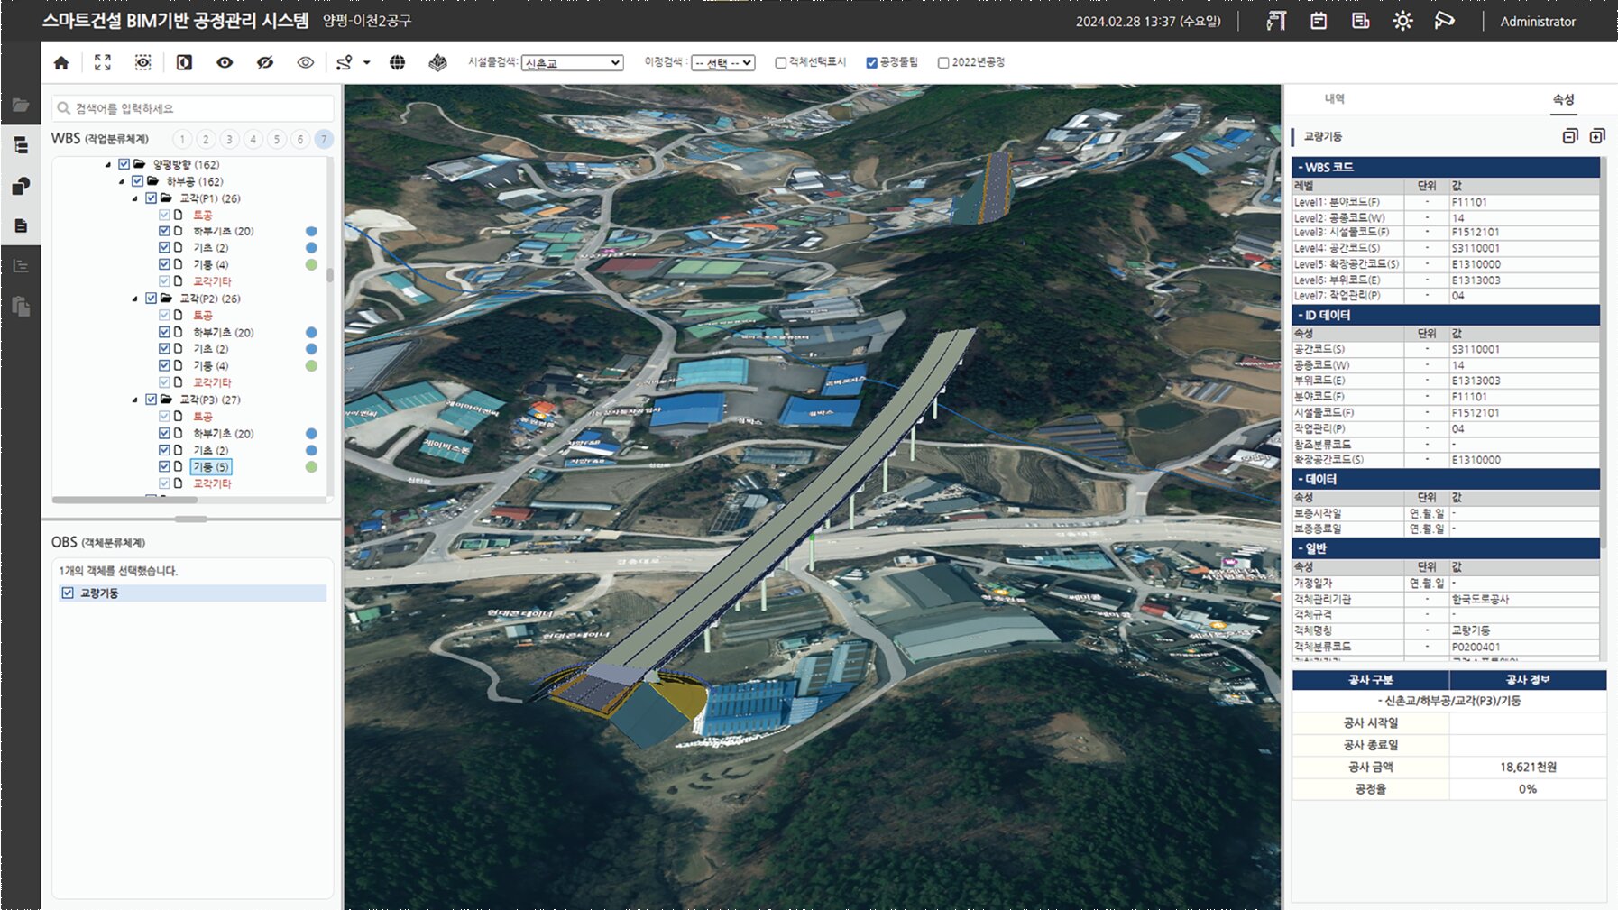The image size is (1618, 910).
Task: Open the 이정검색 selection dropdown
Action: tap(722, 63)
